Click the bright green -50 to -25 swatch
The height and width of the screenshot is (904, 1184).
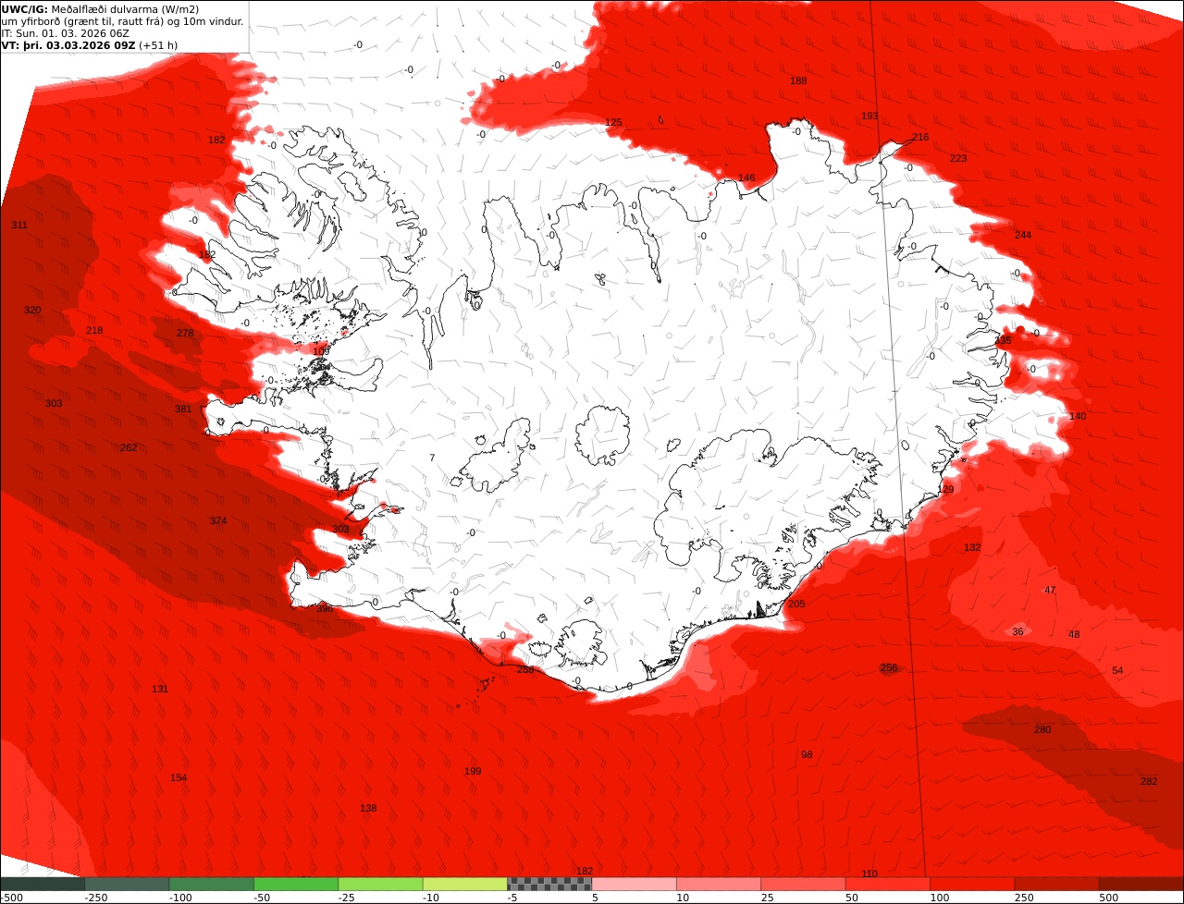coord(296,884)
